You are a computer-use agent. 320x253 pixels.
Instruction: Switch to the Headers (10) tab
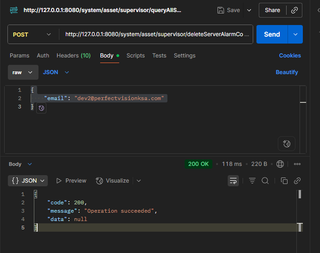point(73,56)
